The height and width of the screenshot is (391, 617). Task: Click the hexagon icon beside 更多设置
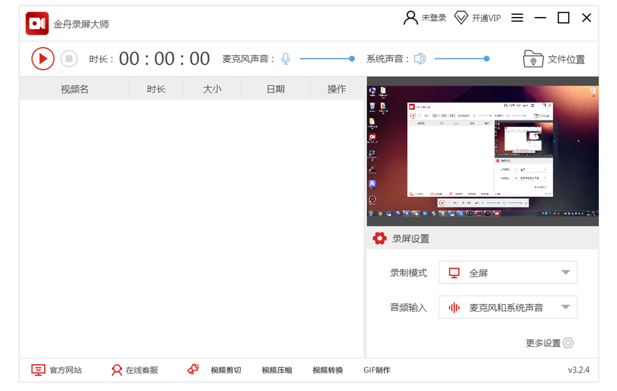tap(568, 343)
